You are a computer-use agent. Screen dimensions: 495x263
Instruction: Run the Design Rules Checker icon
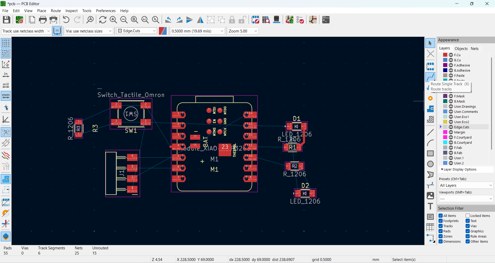click(300, 20)
